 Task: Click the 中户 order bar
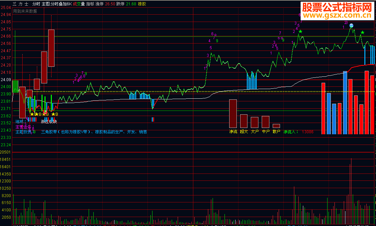tap(265, 122)
